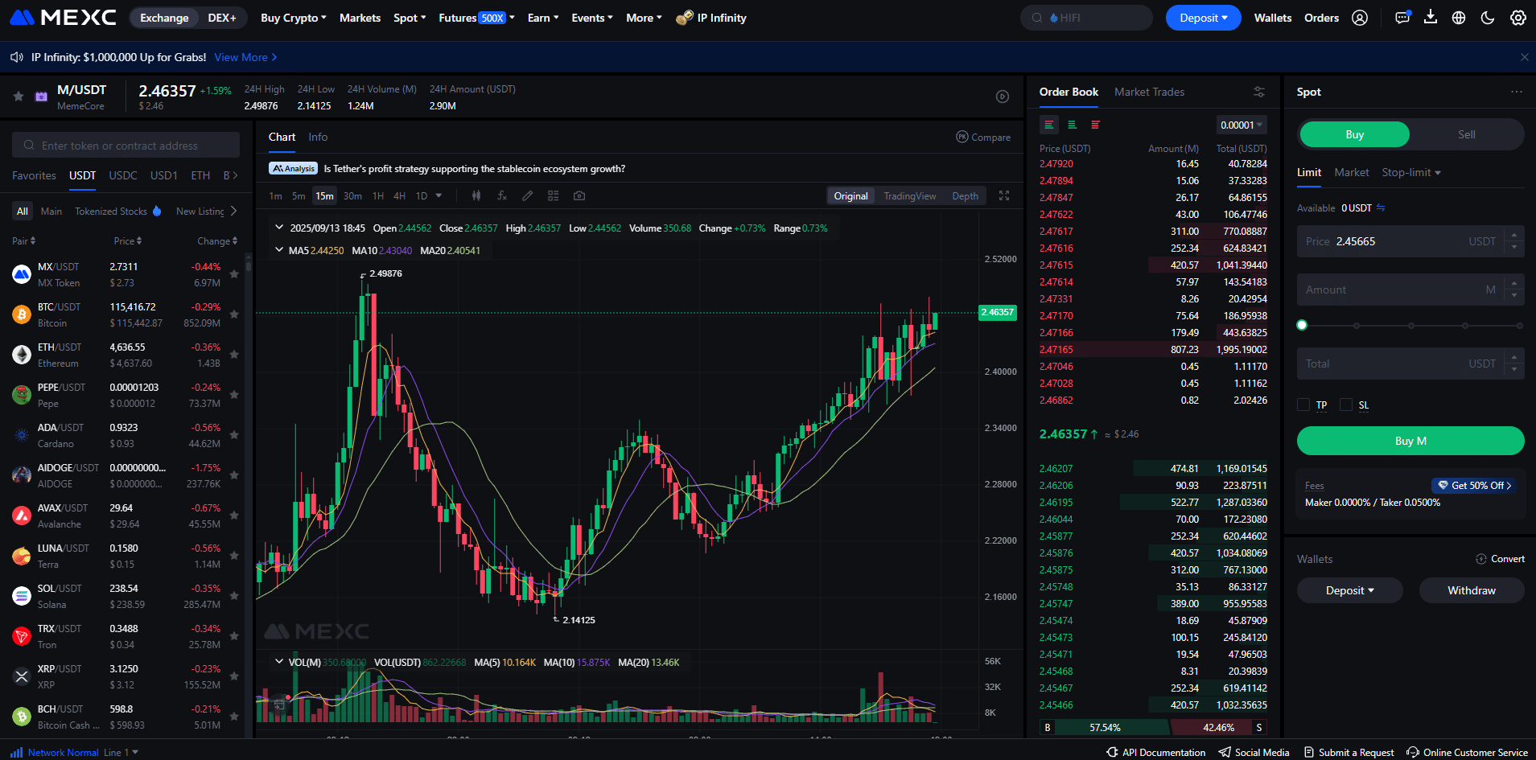Switch to Sell side
Screen dimensions: 1536x760
1467,134
